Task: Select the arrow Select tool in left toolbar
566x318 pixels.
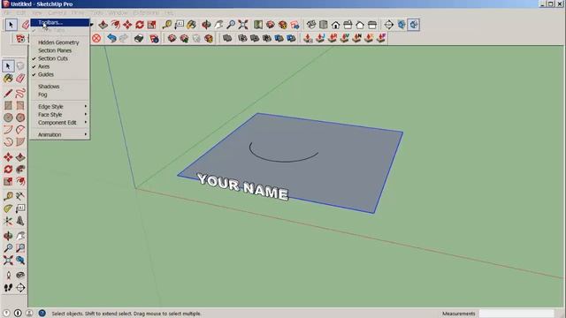Action: click(x=8, y=66)
